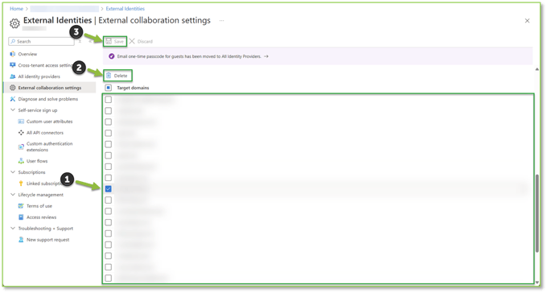Open All identity providers icon
The width and height of the screenshot is (547, 293).
click(x=13, y=76)
